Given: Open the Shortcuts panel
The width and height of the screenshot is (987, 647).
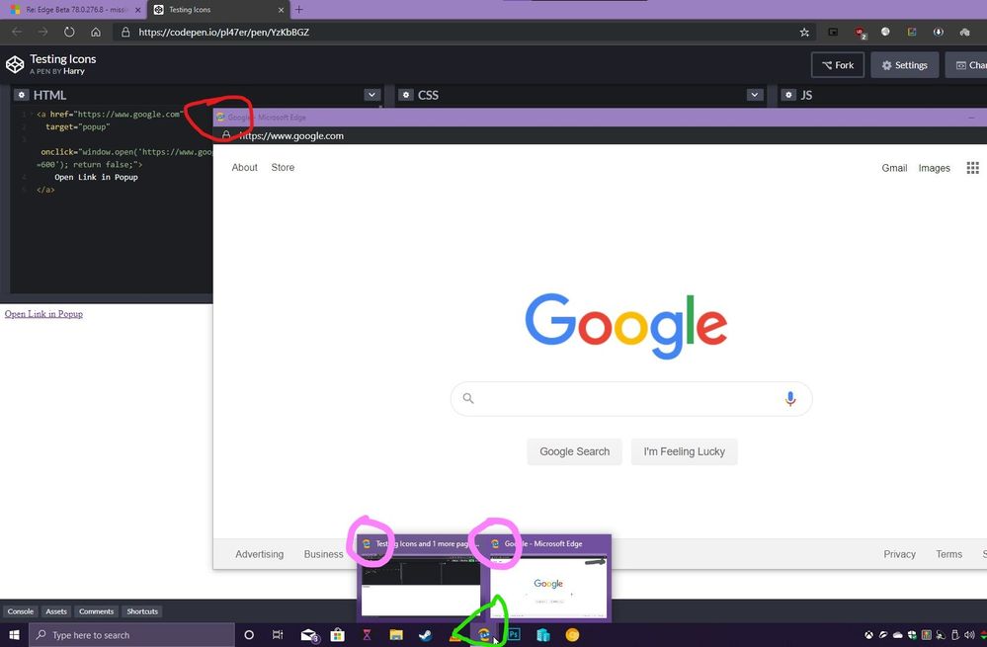Looking at the screenshot, I should point(142,611).
